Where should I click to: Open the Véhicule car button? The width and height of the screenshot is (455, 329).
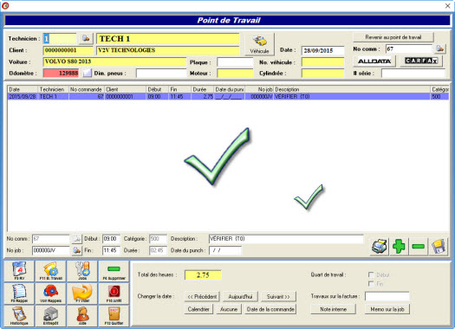coord(259,44)
